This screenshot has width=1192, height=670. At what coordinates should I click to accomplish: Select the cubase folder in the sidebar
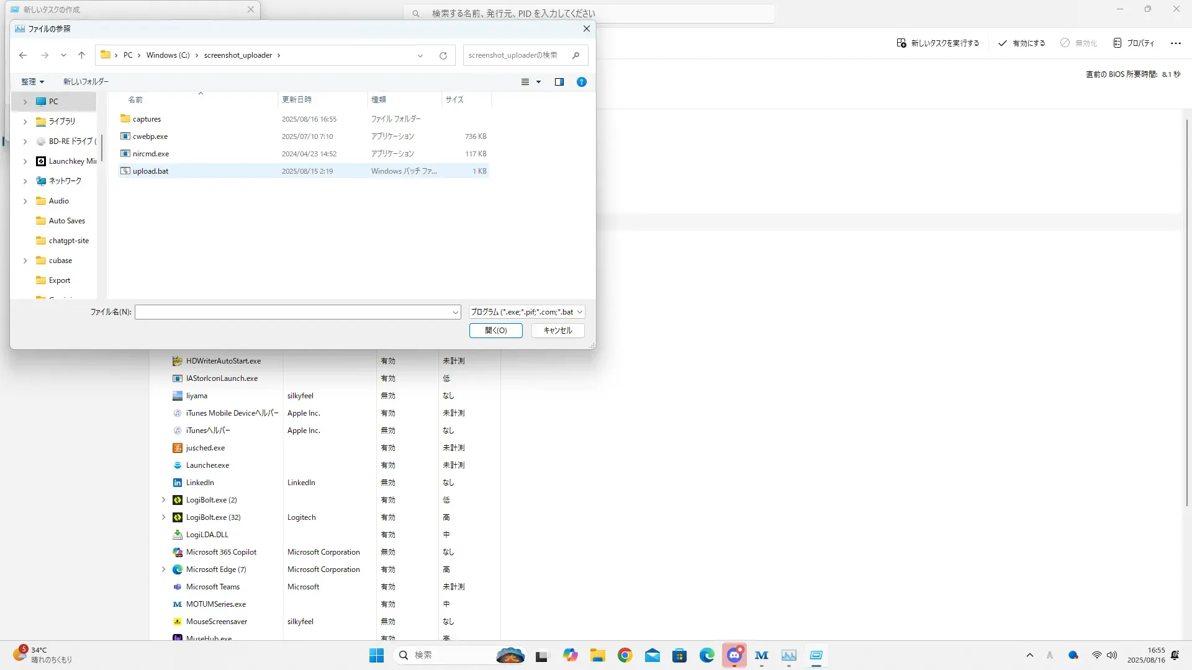pyautogui.click(x=60, y=261)
